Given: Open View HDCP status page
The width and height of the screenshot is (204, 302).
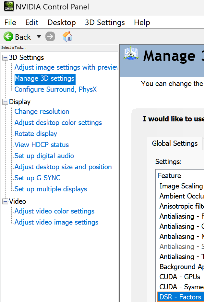Looking at the screenshot, I should 42,145.
